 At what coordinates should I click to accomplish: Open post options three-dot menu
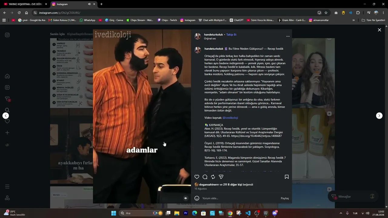click(288, 36)
